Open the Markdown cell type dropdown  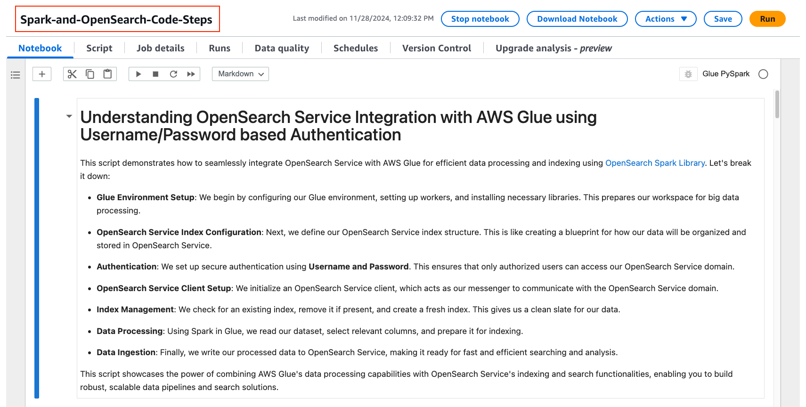pyautogui.click(x=240, y=74)
